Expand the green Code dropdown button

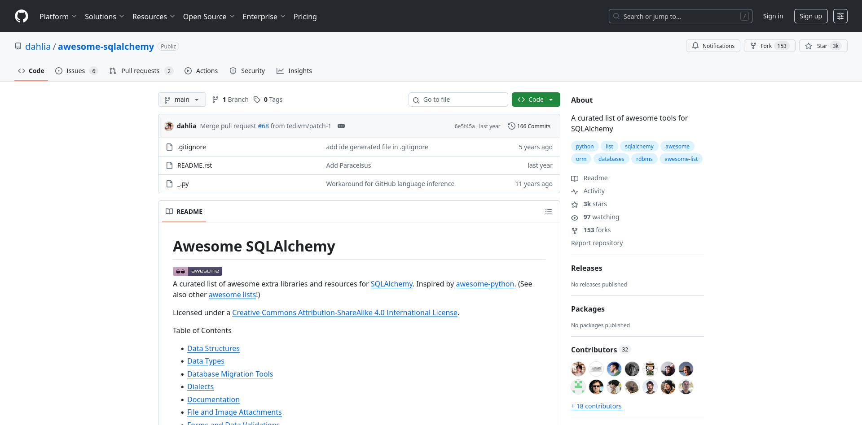(x=536, y=100)
